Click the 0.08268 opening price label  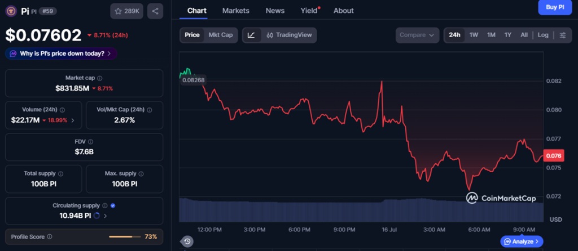193,80
